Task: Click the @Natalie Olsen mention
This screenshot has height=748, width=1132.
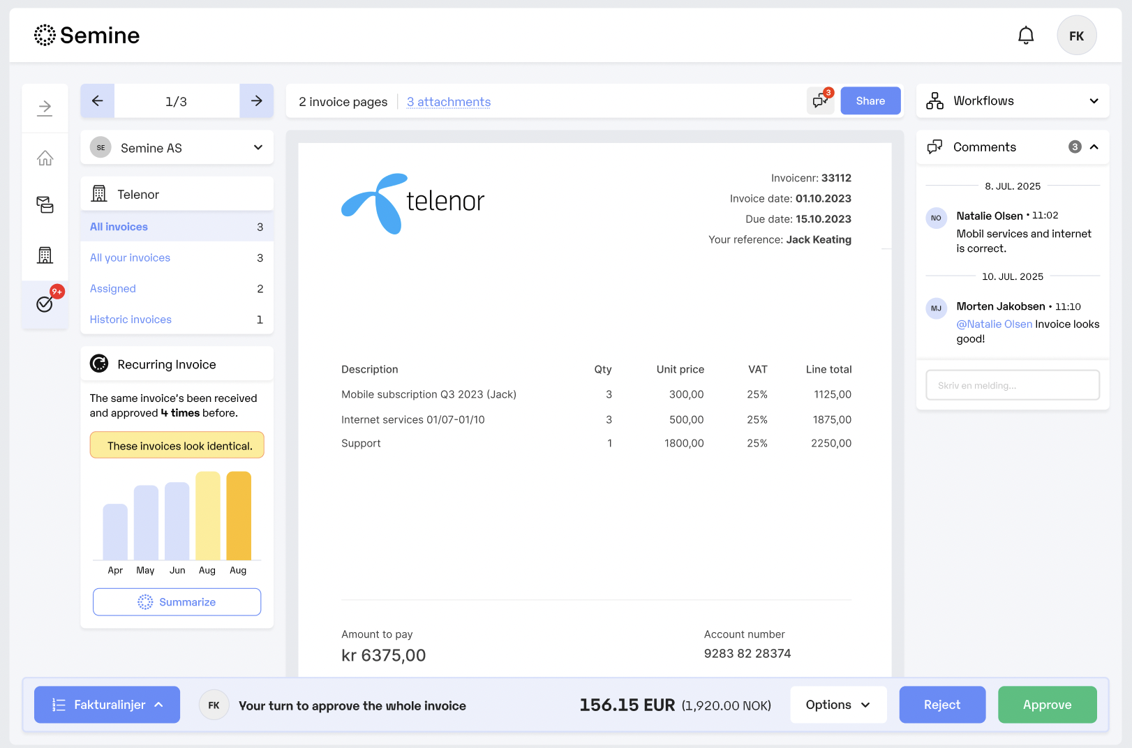Action: 994,324
